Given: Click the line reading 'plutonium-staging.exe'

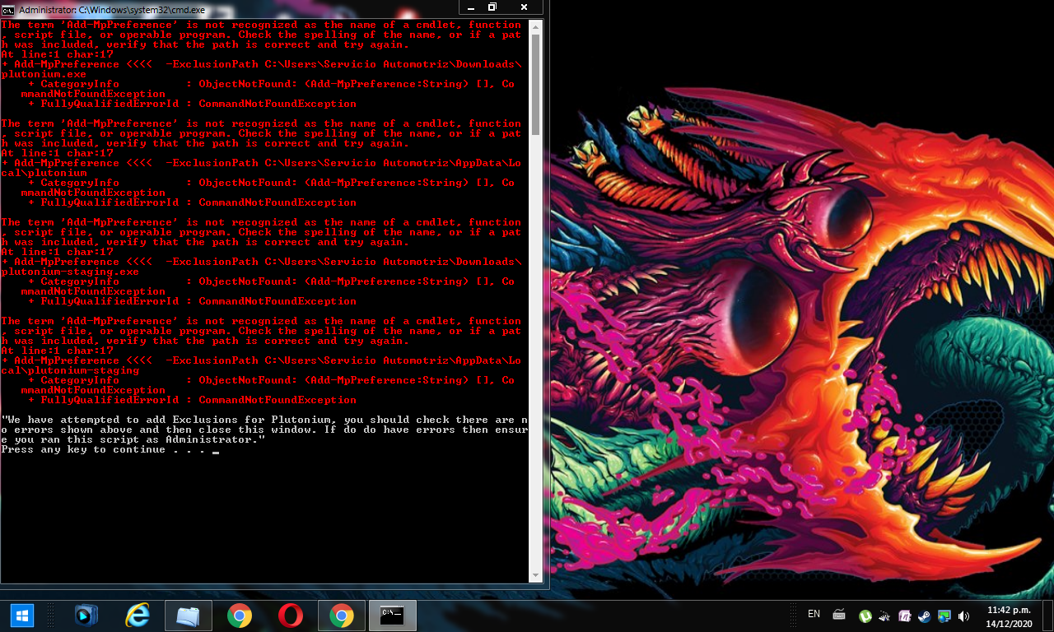Looking at the screenshot, I should (70, 272).
